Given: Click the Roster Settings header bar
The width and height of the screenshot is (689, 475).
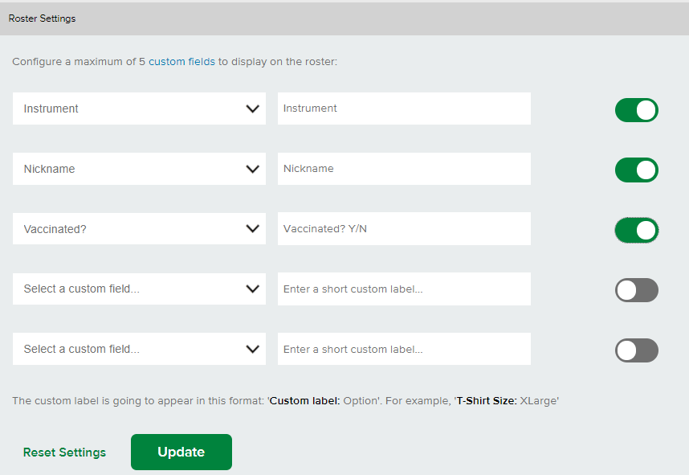Looking at the screenshot, I should [x=344, y=18].
